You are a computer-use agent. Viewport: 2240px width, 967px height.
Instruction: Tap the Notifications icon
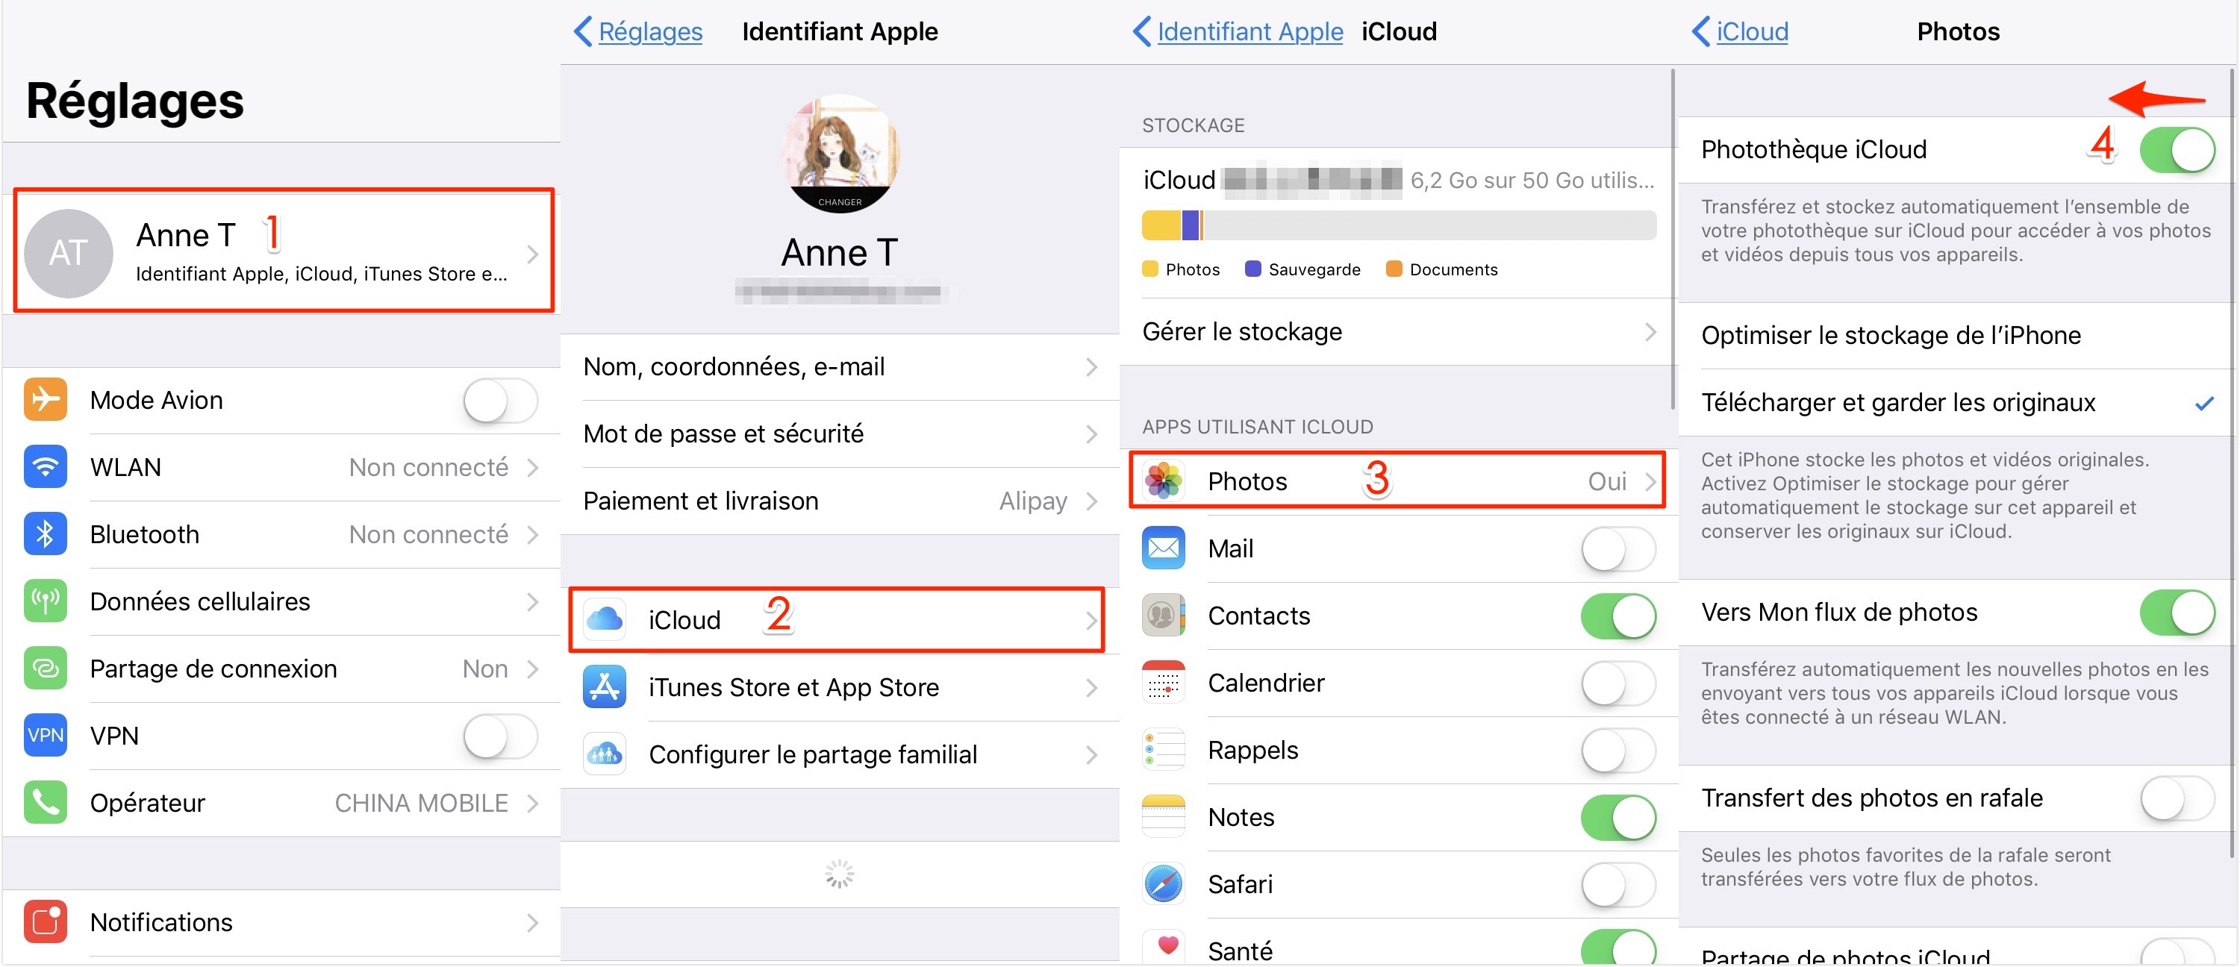tap(46, 921)
